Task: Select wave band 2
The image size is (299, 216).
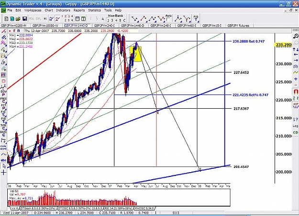Action: [x=108, y=21]
